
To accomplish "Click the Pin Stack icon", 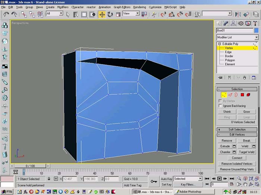I will pos(220,77).
